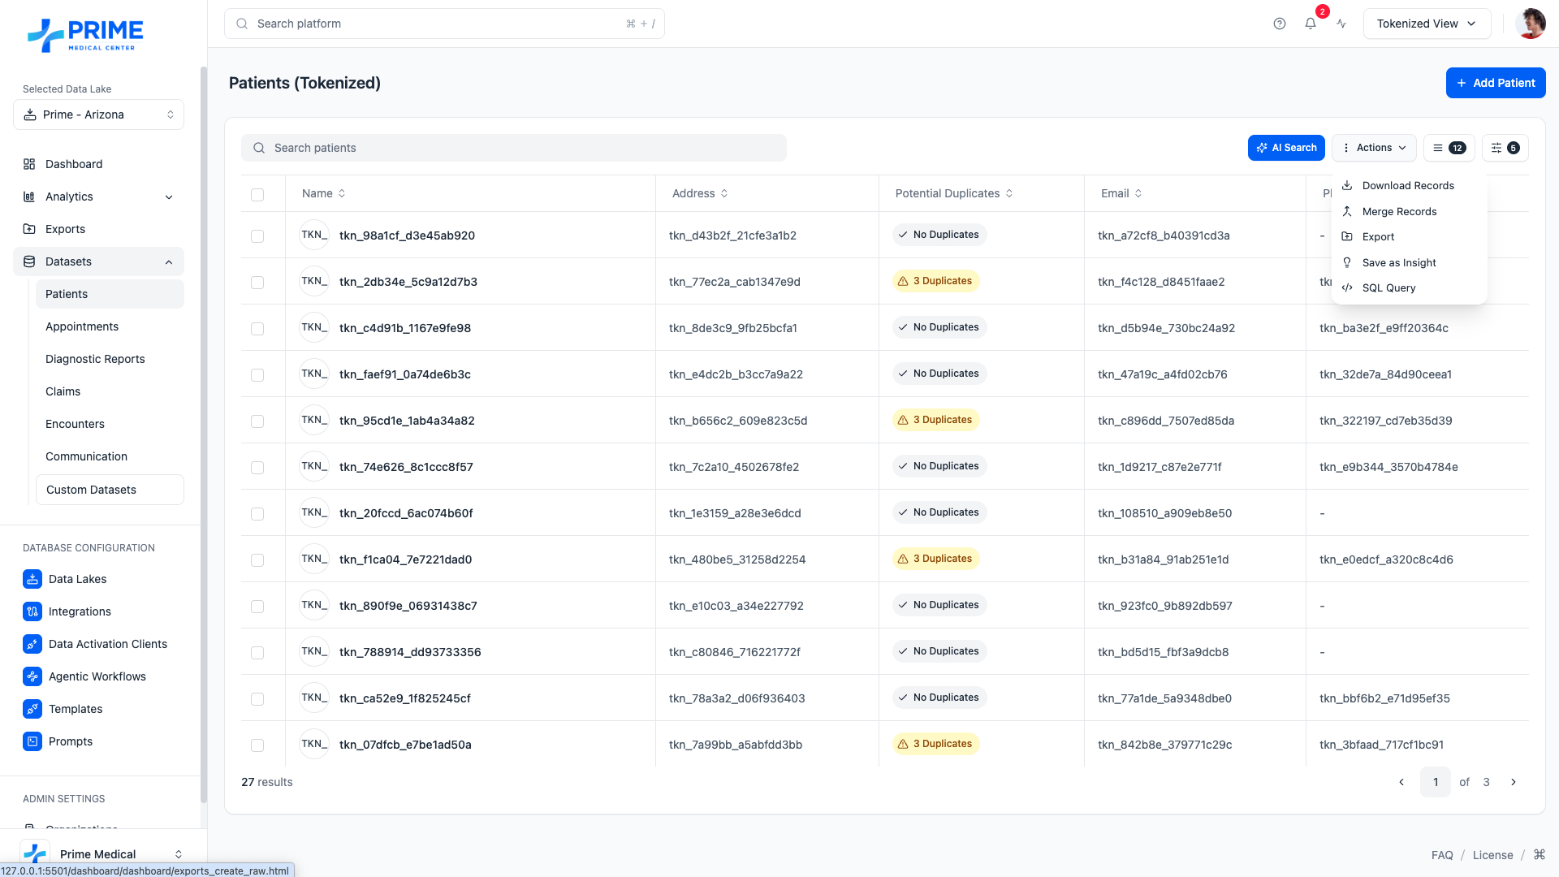Screen dimensions: 1559x877
Task: Open Agentic Workflows in sidebar
Action: (x=97, y=676)
